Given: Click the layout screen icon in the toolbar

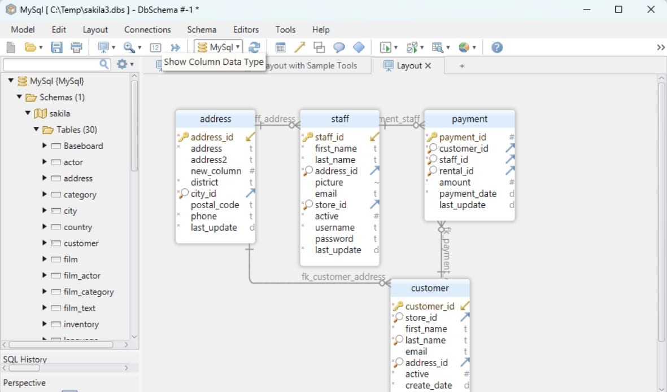Looking at the screenshot, I should pyautogui.click(x=103, y=47).
